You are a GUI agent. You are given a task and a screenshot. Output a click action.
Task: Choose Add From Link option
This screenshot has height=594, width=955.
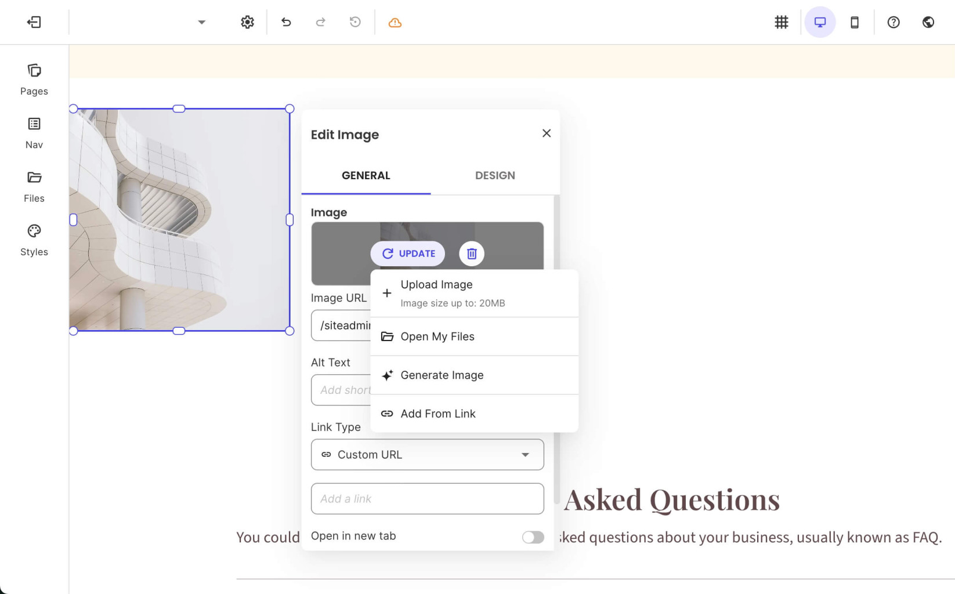click(x=475, y=414)
